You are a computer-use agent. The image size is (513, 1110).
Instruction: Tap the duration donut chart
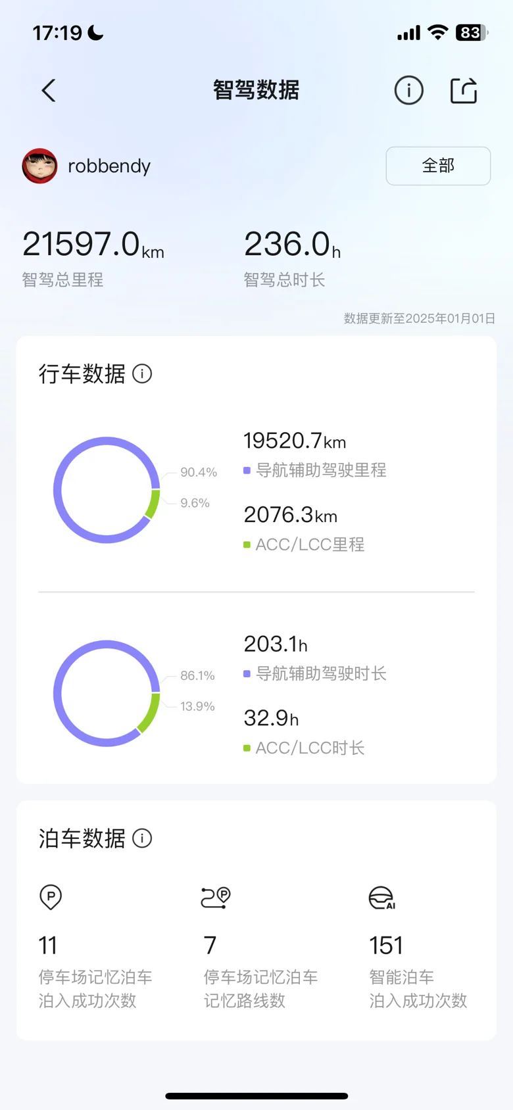[107, 693]
